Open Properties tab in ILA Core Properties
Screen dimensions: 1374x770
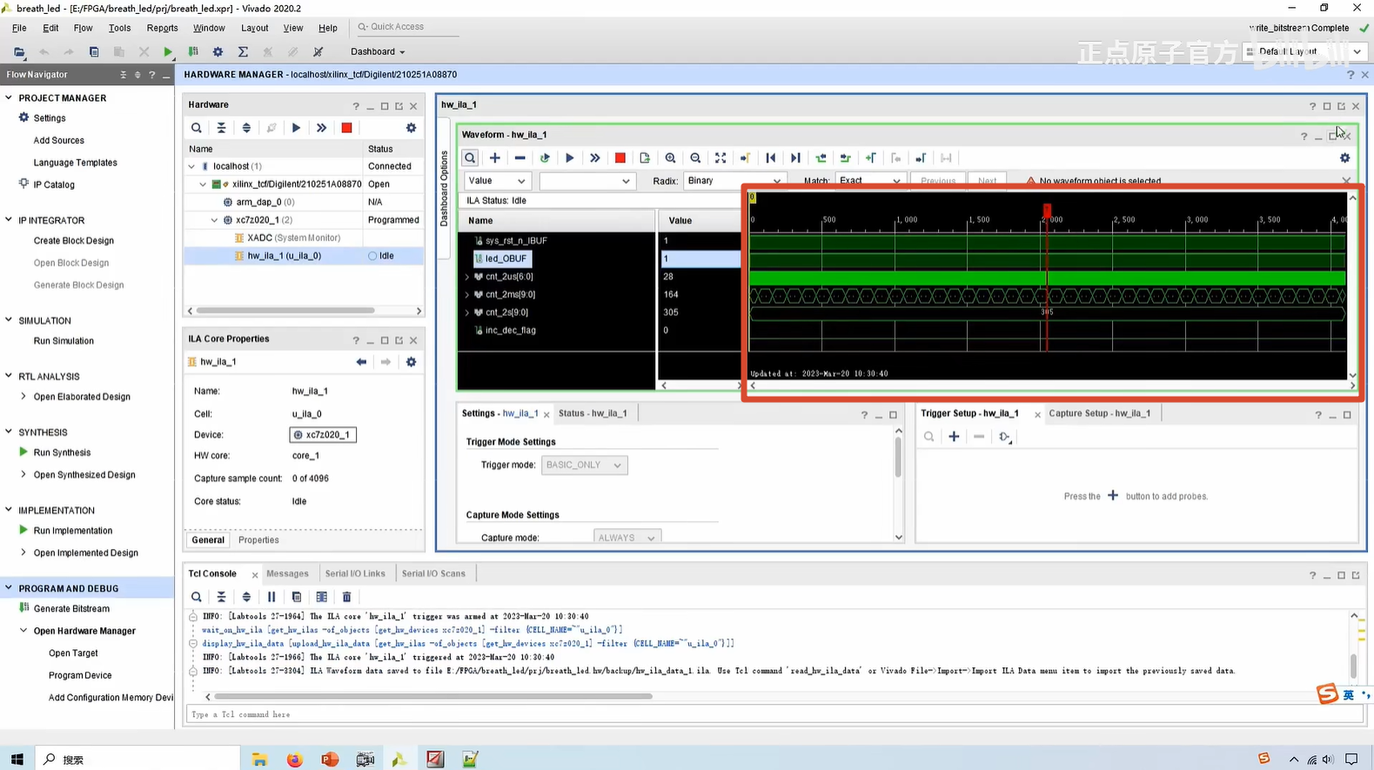pos(258,540)
